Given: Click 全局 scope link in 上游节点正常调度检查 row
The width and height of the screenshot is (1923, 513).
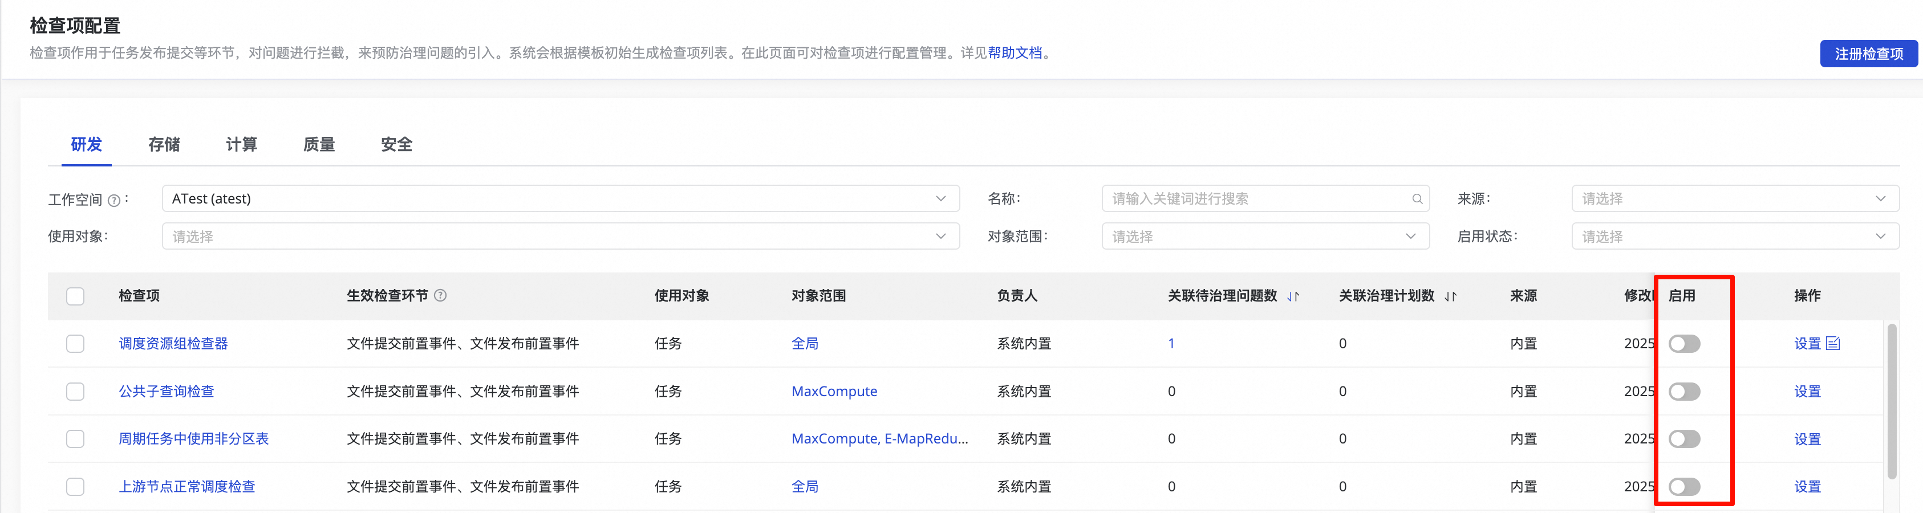Looking at the screenshot, I should 805,487.
